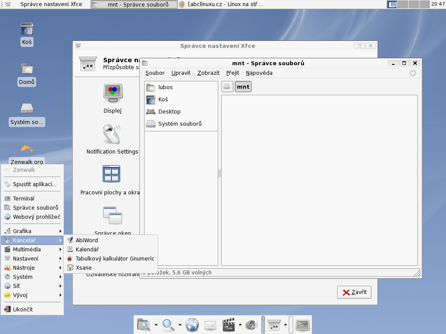Screen dimensions: 446x334
Task: Expand the Vývoj submenu
Action: pos(32,295)
